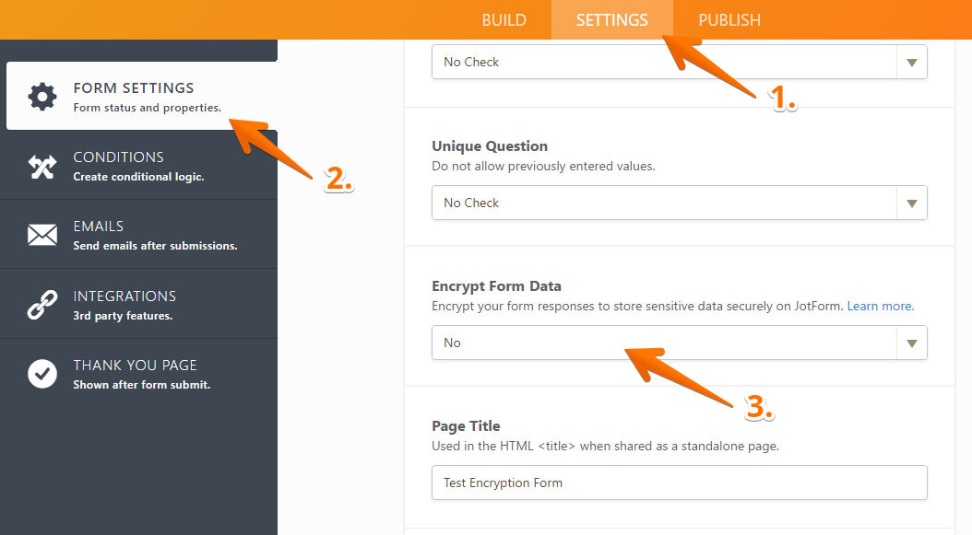Click the Unique Question dropdown arrow
Viewport: 972px width, 535px height.
point(911,204)
